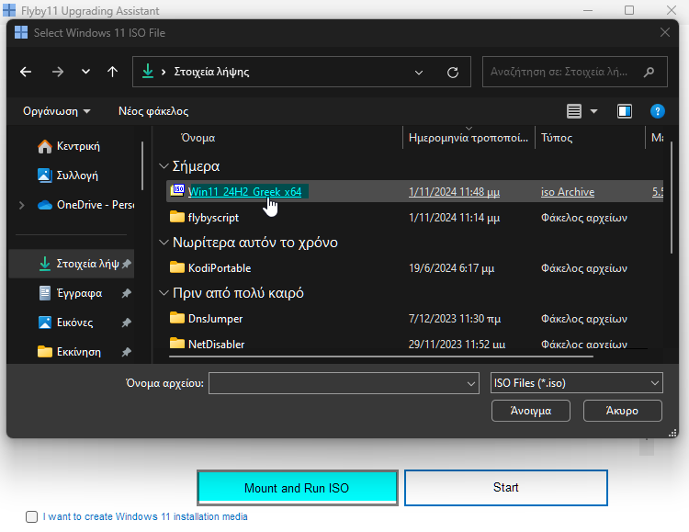Click the vertical scrollbar of file list

pos(672,198)
